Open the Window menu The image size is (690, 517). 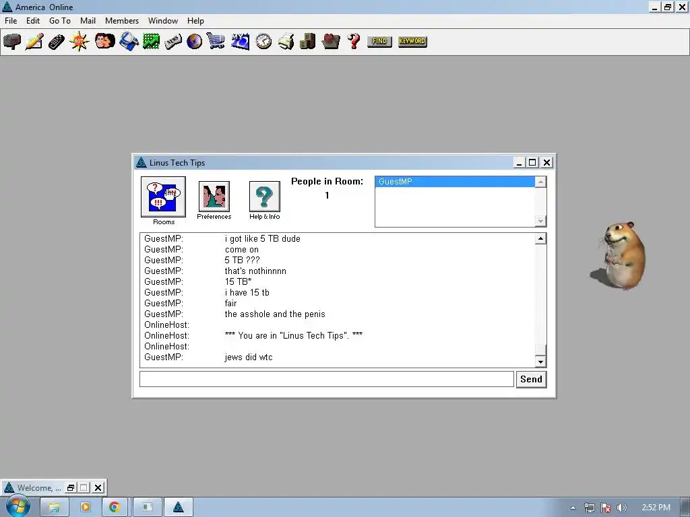tap(163, 21)
